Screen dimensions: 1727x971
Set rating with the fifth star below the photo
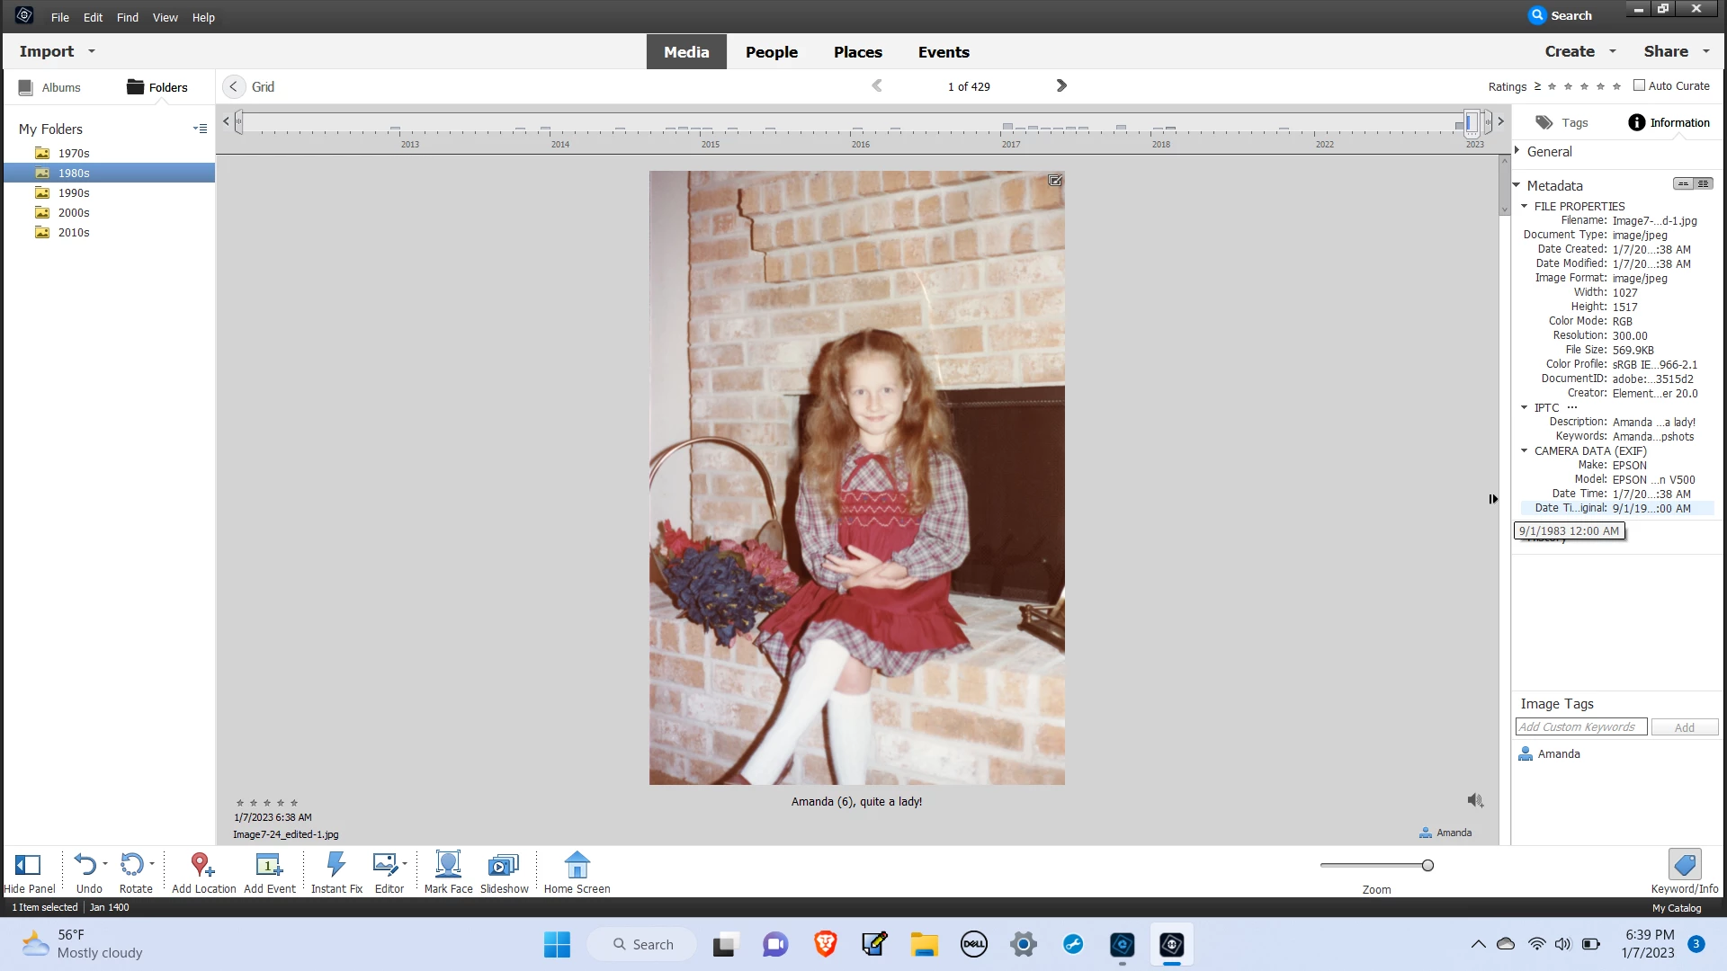coord(294,803)
